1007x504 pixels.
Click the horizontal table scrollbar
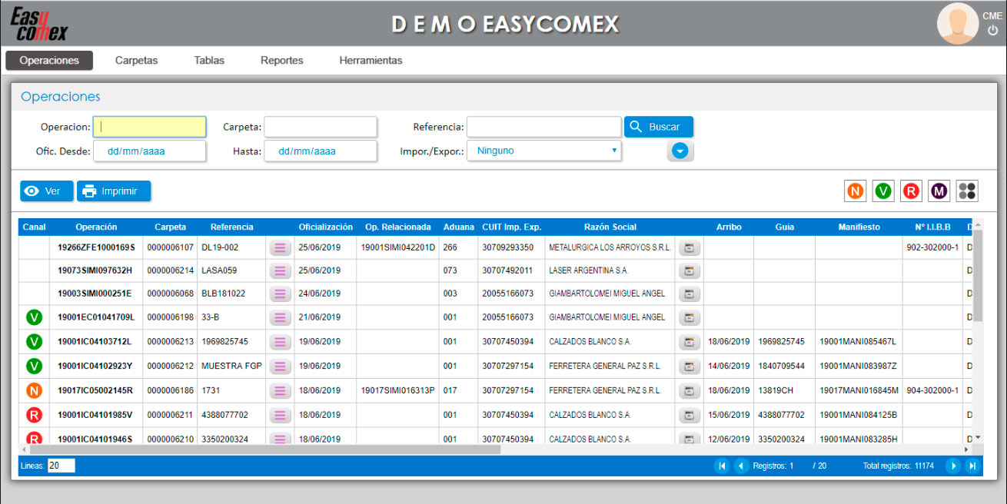[x=265, y=449]
